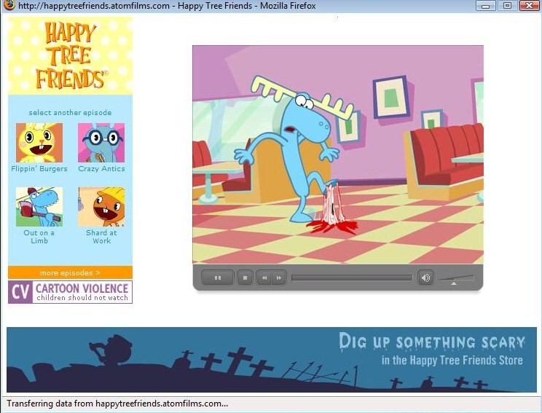Click the video progress bar
542x413 pixels.
tap(352, 278)
